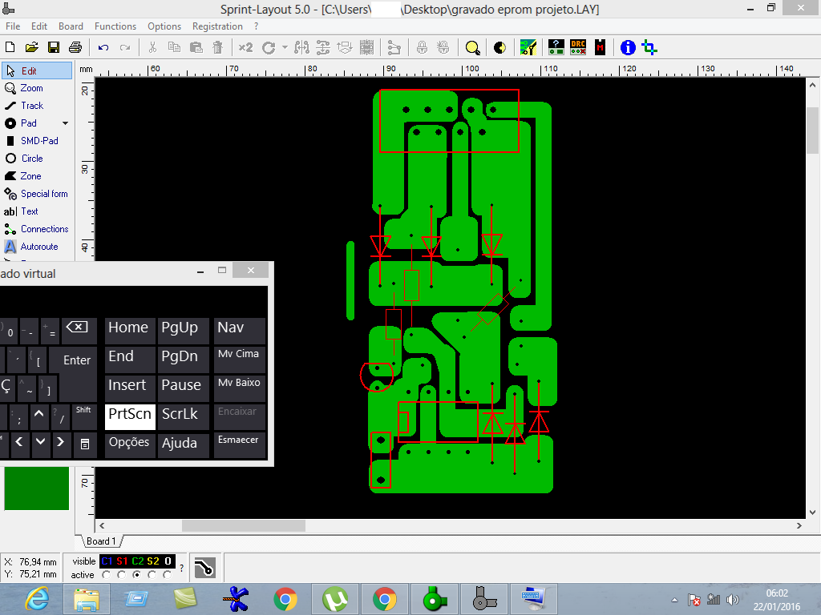Undo the last action
The height and width of the screenshot is (615, 821).
click(x=103, y=47)
